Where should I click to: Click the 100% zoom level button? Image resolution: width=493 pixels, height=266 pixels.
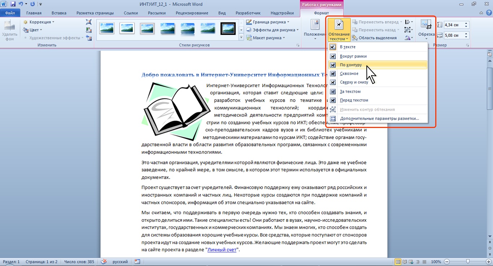(436, 262)
